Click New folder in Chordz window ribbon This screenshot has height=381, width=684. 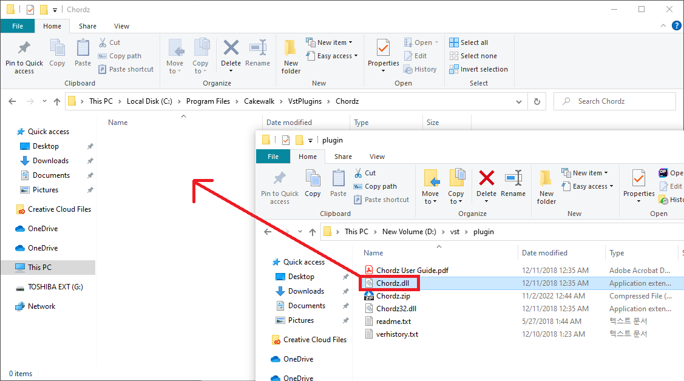click(291, 56)
